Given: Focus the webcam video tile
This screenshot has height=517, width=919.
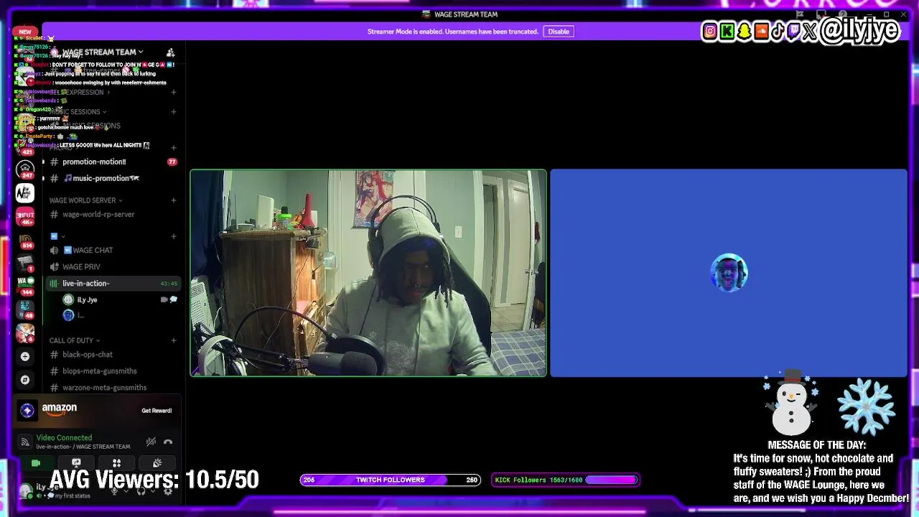Looking at the screenshot, I should [368, 273].
